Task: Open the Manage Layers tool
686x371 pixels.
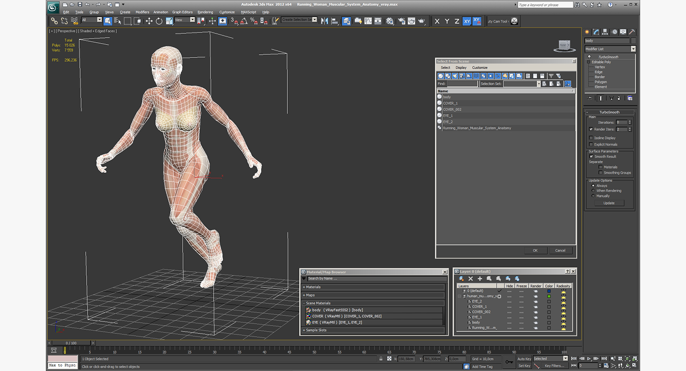Action: 347,21
